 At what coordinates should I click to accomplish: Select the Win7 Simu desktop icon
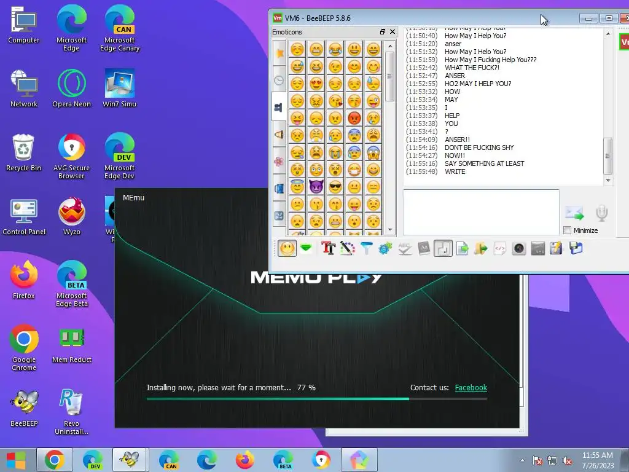119,88
